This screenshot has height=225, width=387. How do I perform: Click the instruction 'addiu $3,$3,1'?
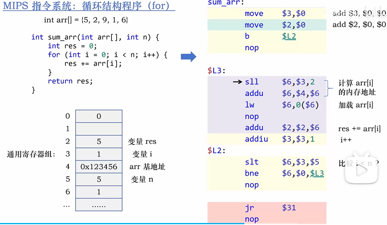(280, 139)
